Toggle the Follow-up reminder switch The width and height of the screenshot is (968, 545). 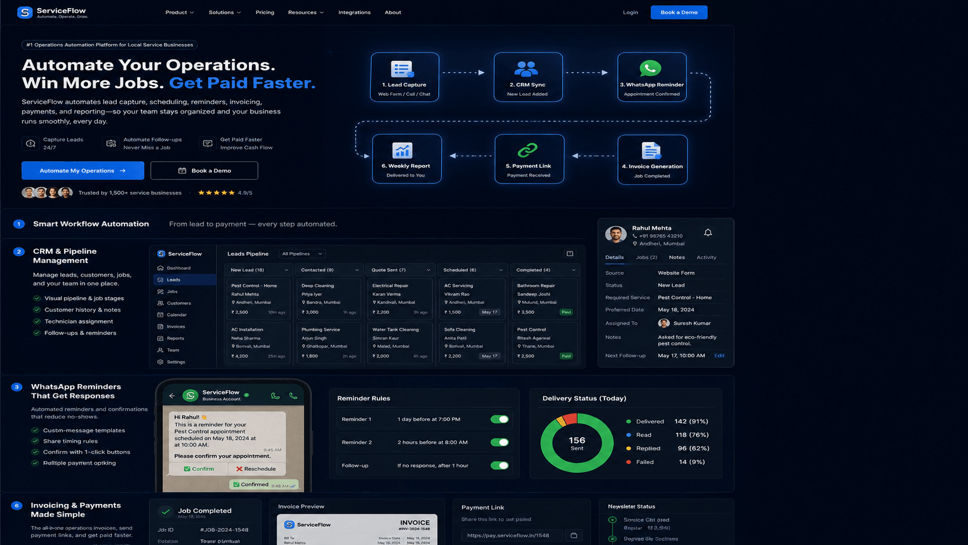click(x=499, y=466)
